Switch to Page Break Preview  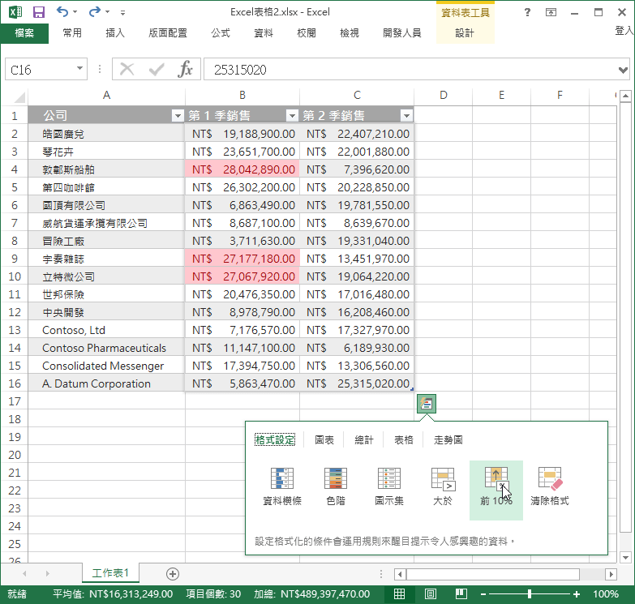[461, 594]
